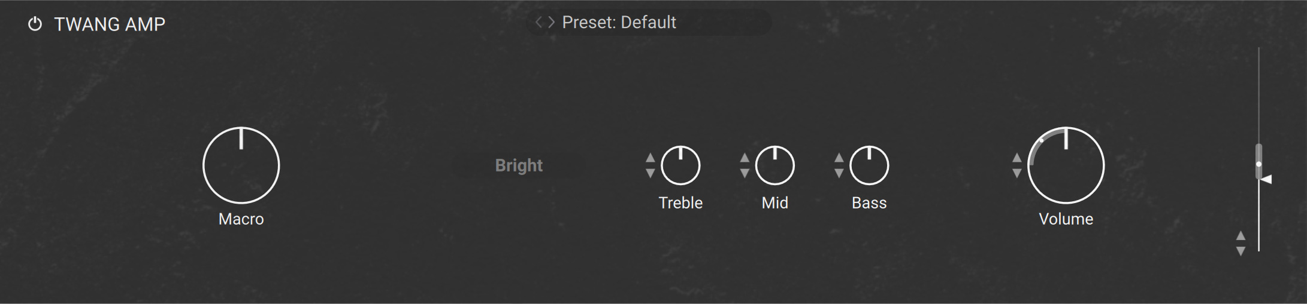The width and height of the screenshot is (1307, 304).
Task: Click the down arrow beside Mid knob
Action: [745, 173]
